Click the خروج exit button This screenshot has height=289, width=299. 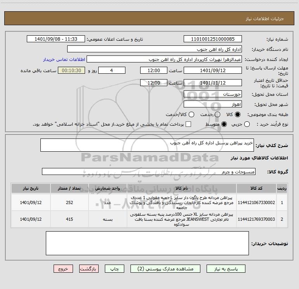(63, 268)
